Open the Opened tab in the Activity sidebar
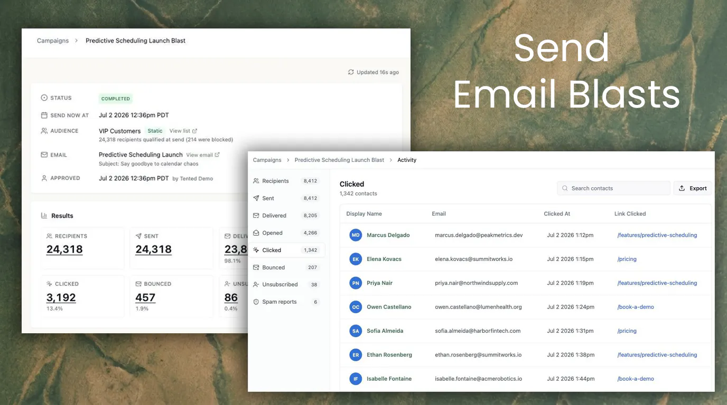Viewport: 727px width, 405px height. tap(287, 233)
